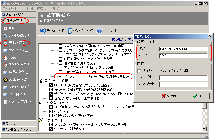The width and height of the screenshot is (214, 139).
Task: Click the ルック＆フィール hand icon
Action: coord(41,103)
